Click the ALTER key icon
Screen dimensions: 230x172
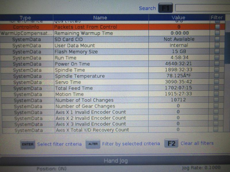click(93, 144)
